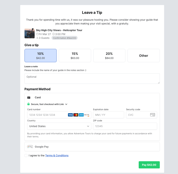Click the credit card icon beside Card
Viewport: 178px width, 174px height.
29,97
